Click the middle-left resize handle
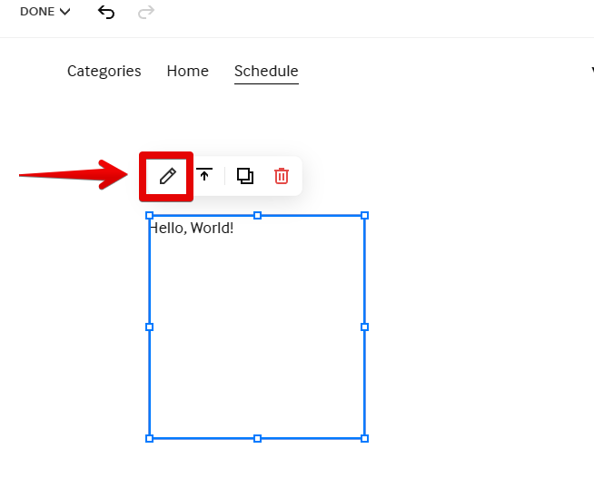Image resolution: width=594 pixels, height=478 pixels. coord(150,327)
